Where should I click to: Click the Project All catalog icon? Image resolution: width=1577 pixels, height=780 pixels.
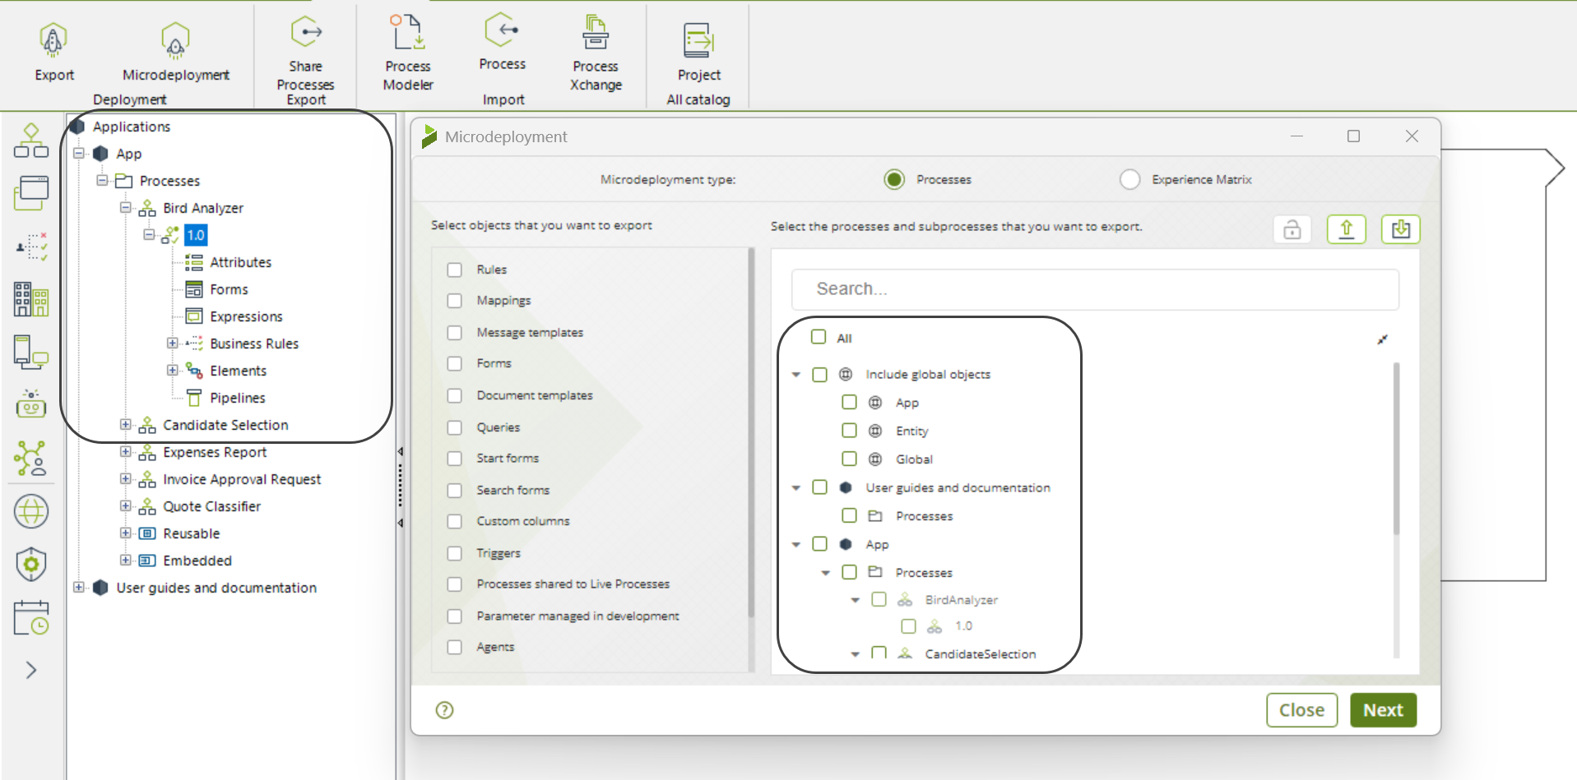point(698,41)
